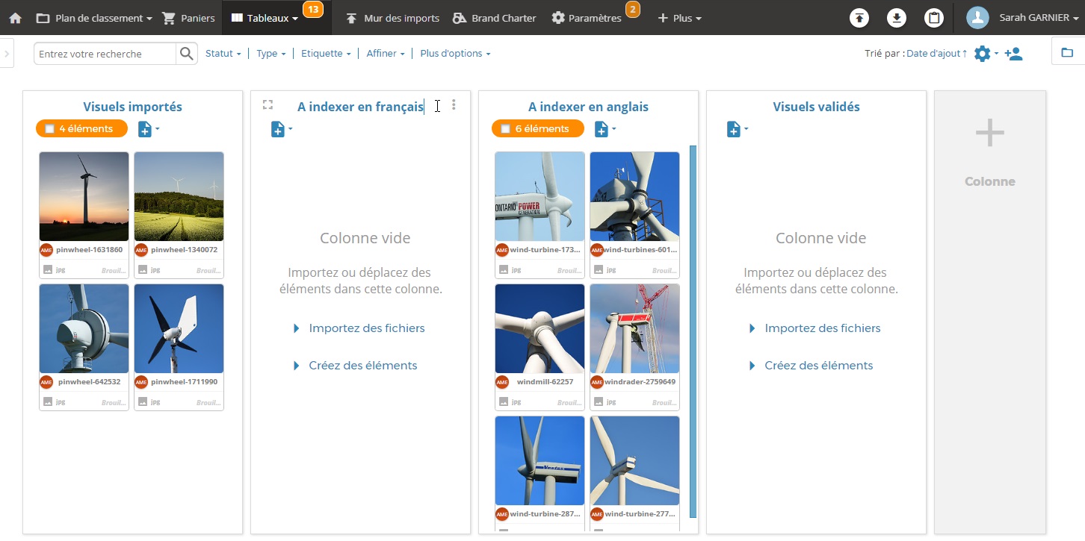Select windrader-2759649 crane thumbnail
Screen dimensions: 1085x541
634,329
